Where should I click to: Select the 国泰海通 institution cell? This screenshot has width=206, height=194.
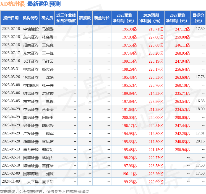31,174
